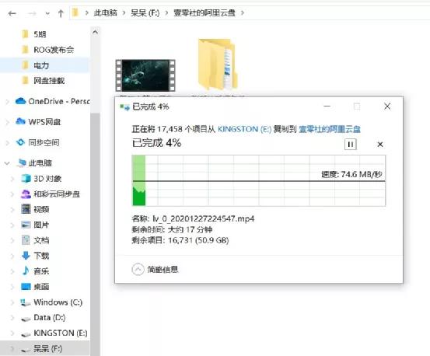Open the 壹零社的阿里云盘 destination link

point(330,129)
